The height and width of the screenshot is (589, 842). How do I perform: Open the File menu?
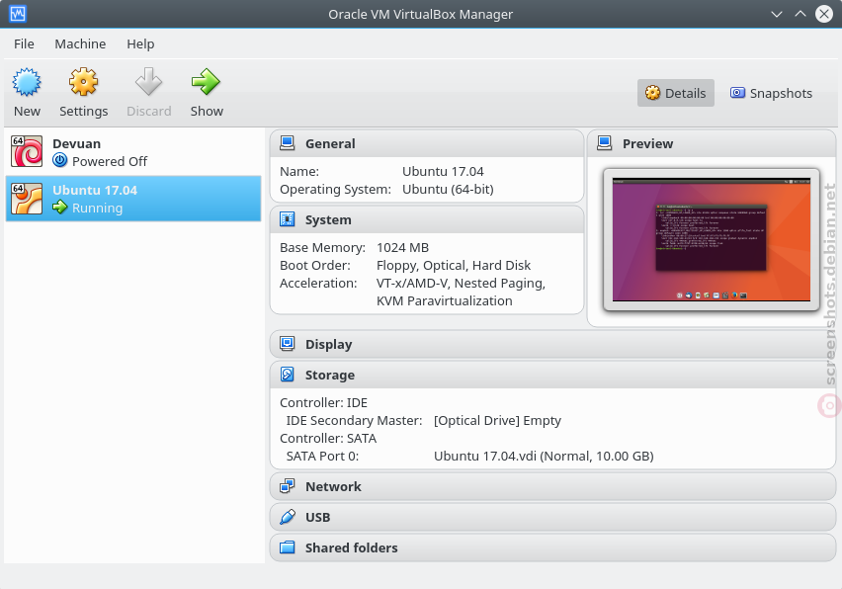point(24,44)
